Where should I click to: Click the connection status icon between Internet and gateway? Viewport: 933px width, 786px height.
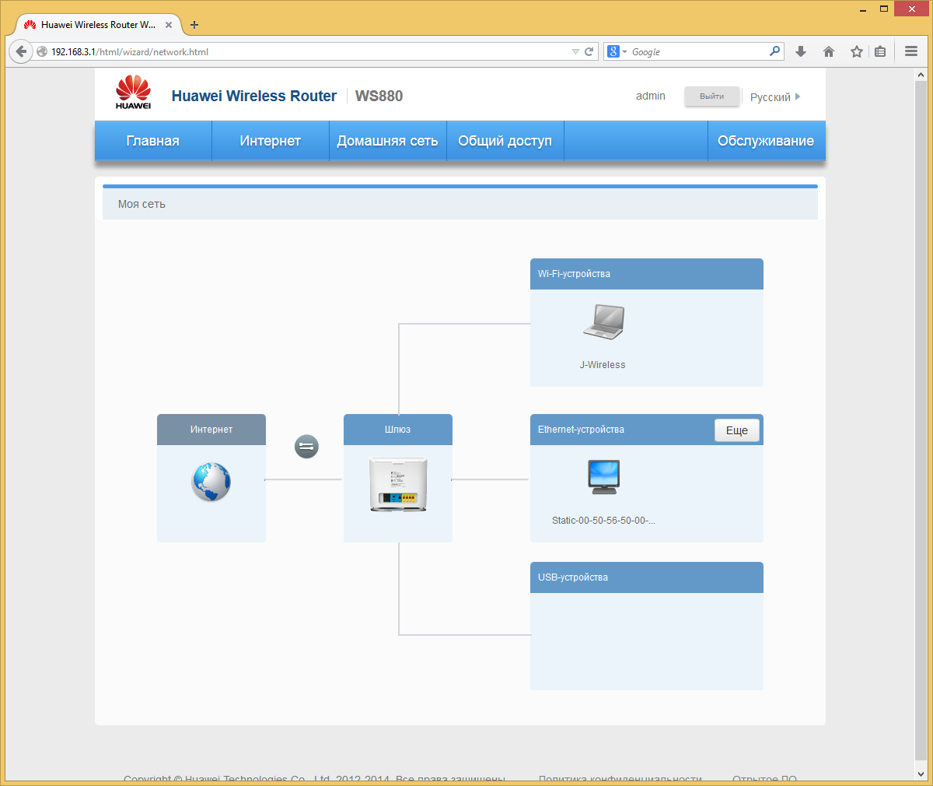pyautogui.click(x=306, y=446)
